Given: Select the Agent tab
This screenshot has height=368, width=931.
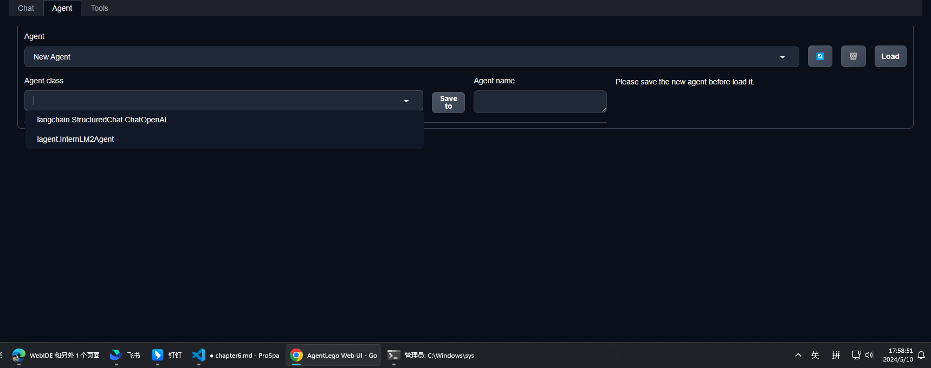Looking at the screenshot, I should click(x=62, y=8).
